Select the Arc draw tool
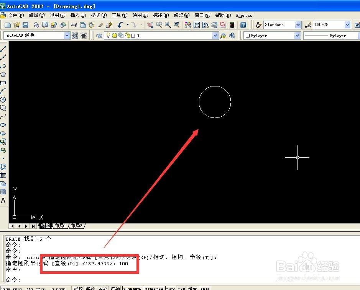360x290 pixels. tap(3, 91)
